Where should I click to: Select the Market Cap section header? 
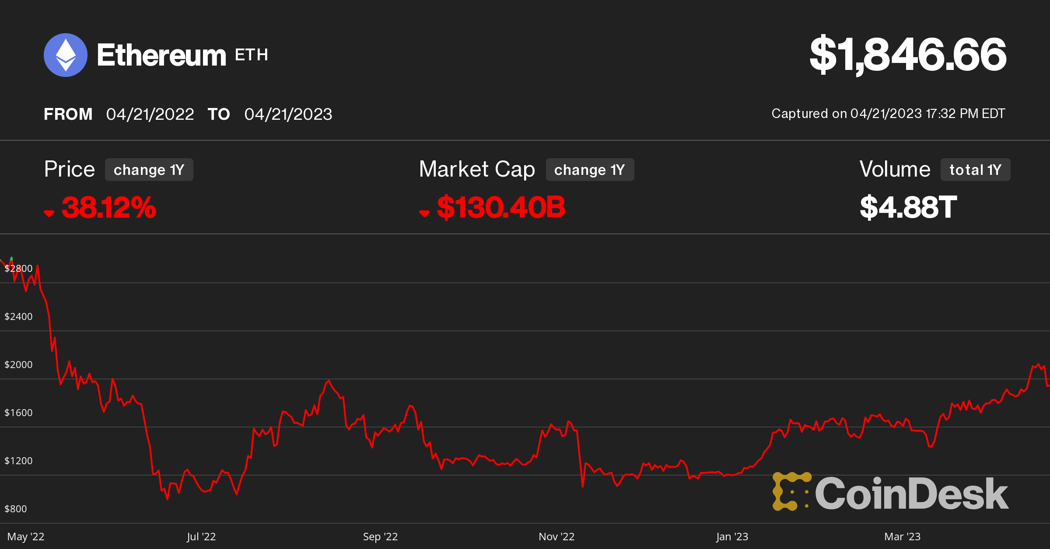(x=476, y=168)
